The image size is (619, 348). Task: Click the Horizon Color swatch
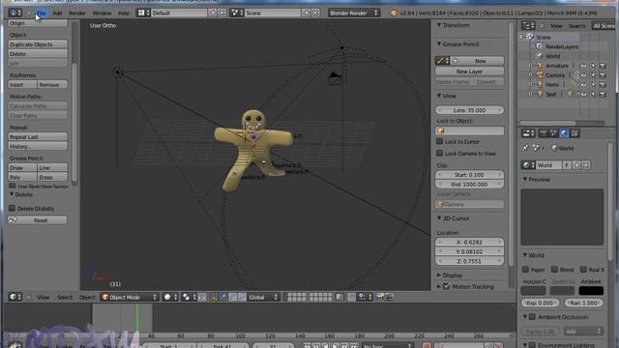533,291
